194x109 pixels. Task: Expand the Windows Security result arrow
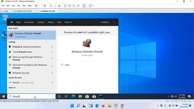click(52, 73)
